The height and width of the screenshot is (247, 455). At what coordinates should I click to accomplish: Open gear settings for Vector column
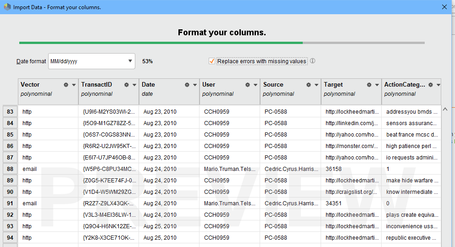pyautogui.click(x=66, y=85)
